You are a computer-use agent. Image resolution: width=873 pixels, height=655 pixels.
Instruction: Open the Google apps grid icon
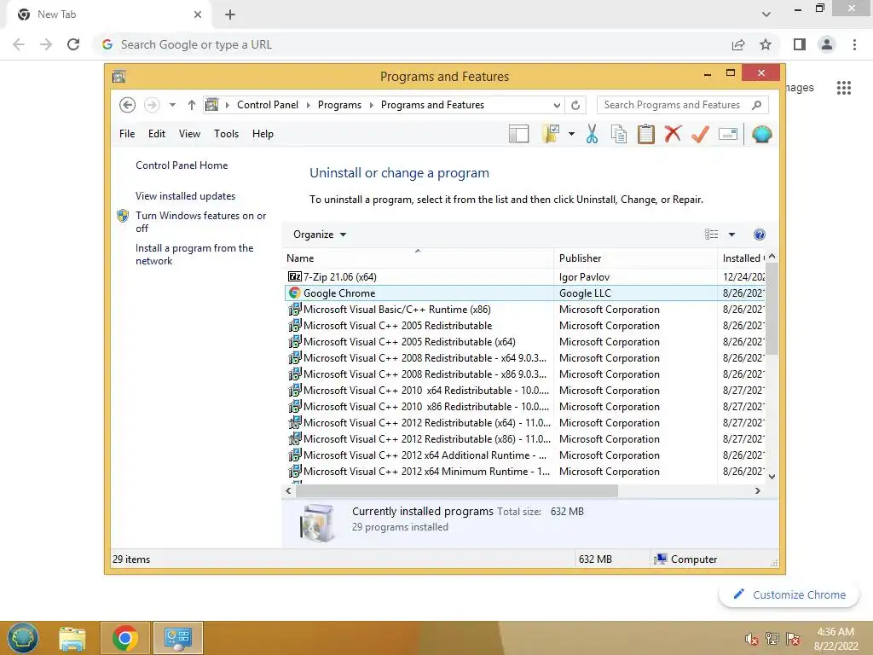click(844, 88)
